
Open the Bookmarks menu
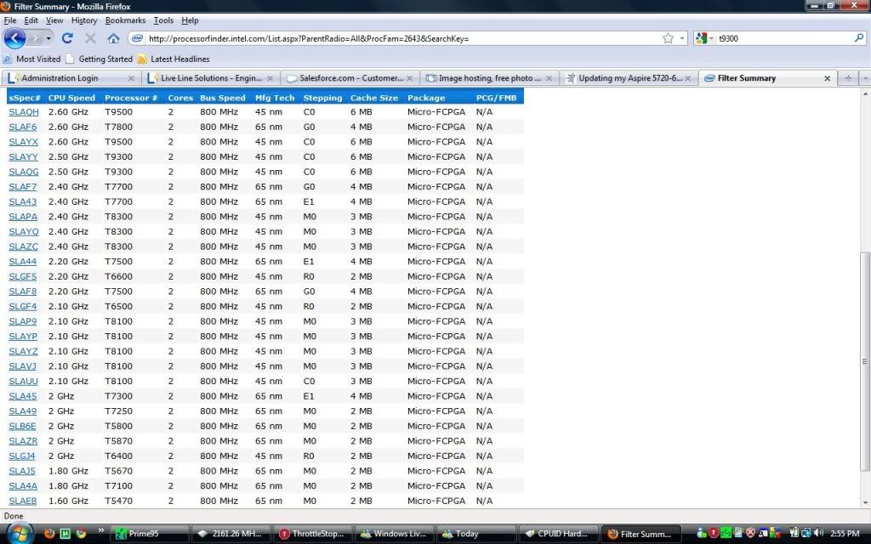(x=126, y=20)
